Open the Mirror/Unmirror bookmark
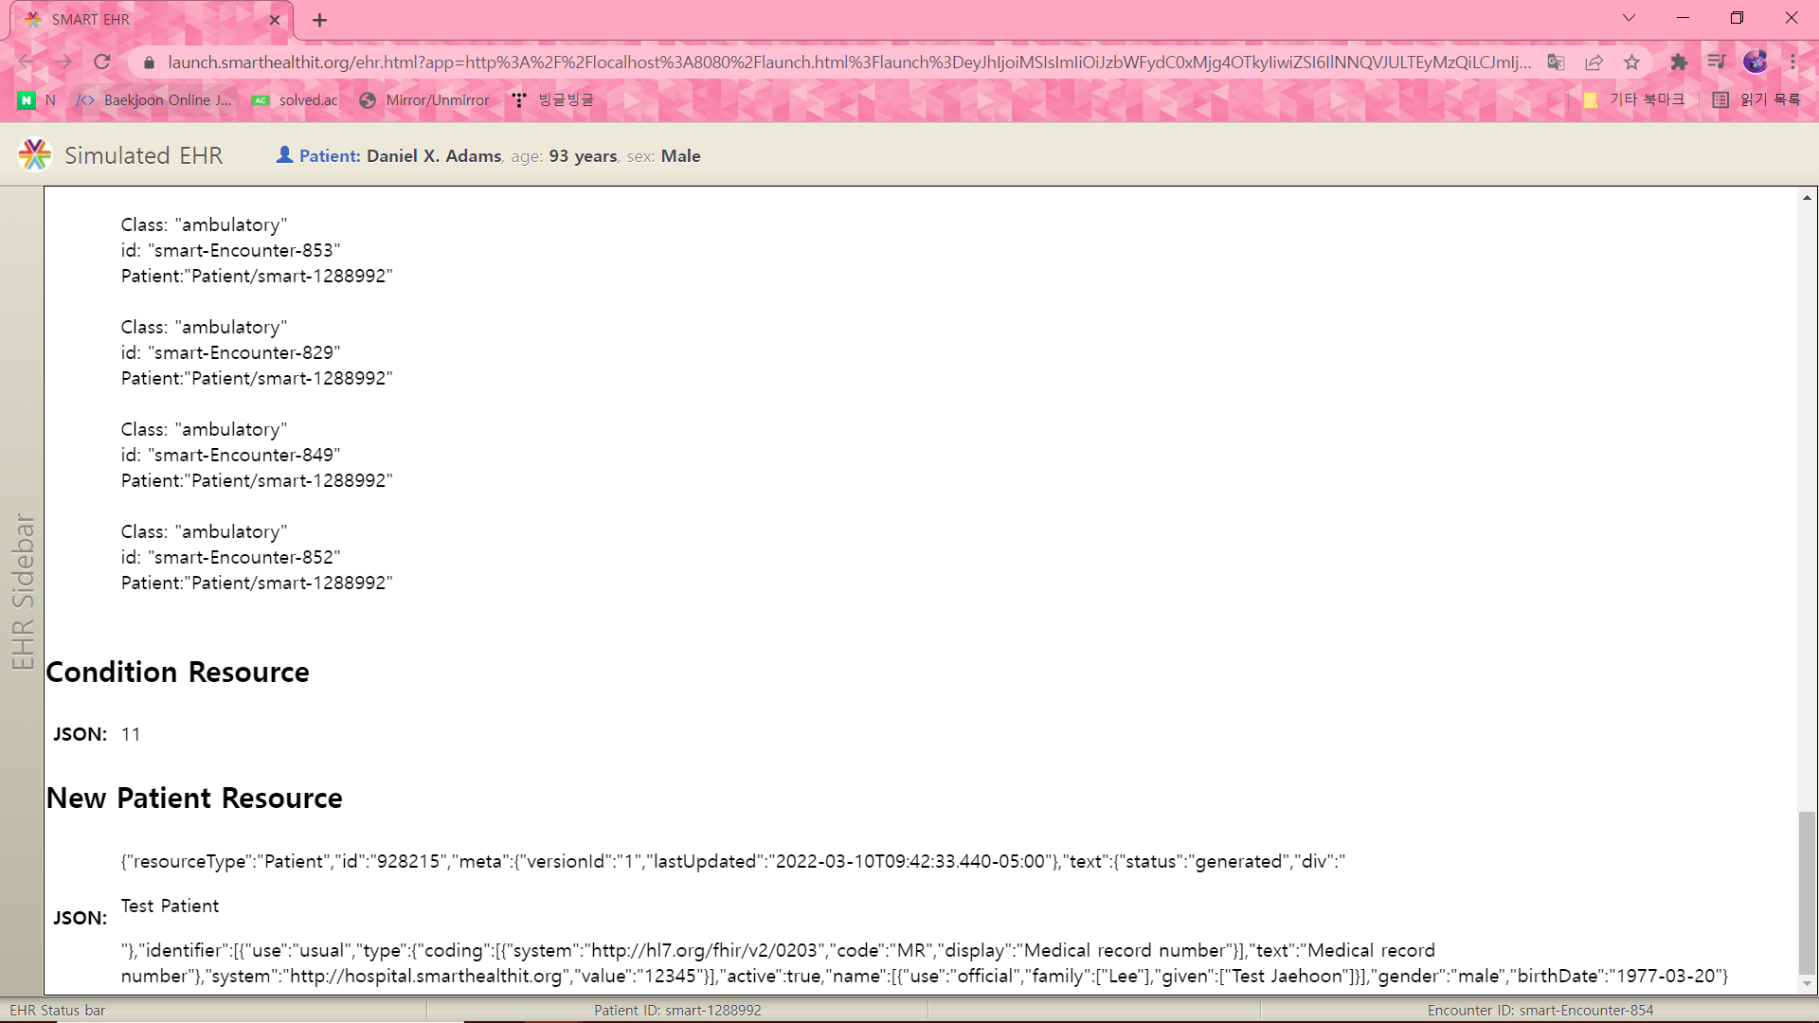The image size is (1819, 1023). coord(425,100)
